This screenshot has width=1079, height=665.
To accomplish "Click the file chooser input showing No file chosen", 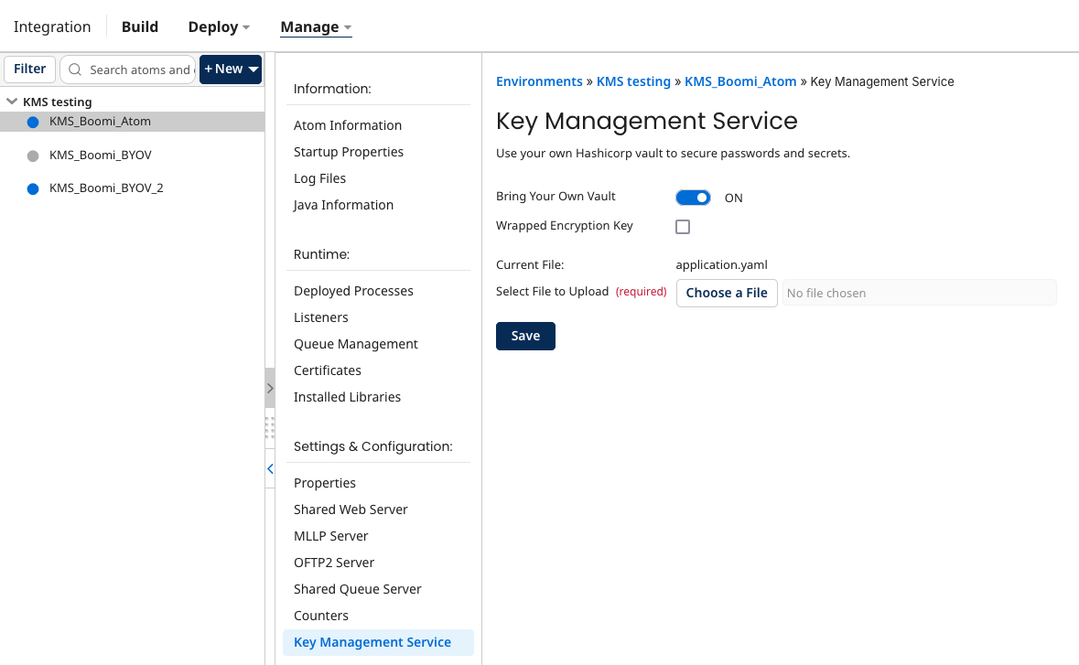I will click(919, 293).
